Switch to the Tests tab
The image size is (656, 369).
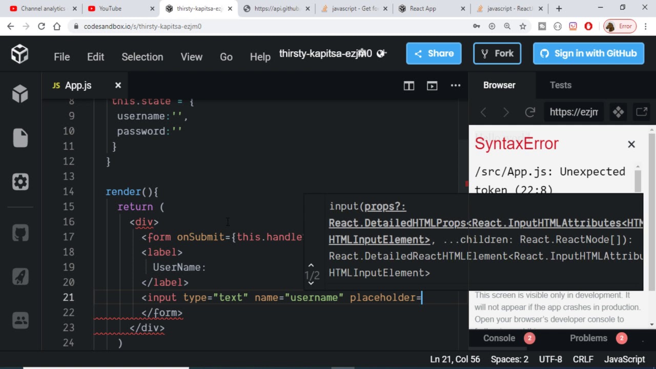click(x=560, y=85)
